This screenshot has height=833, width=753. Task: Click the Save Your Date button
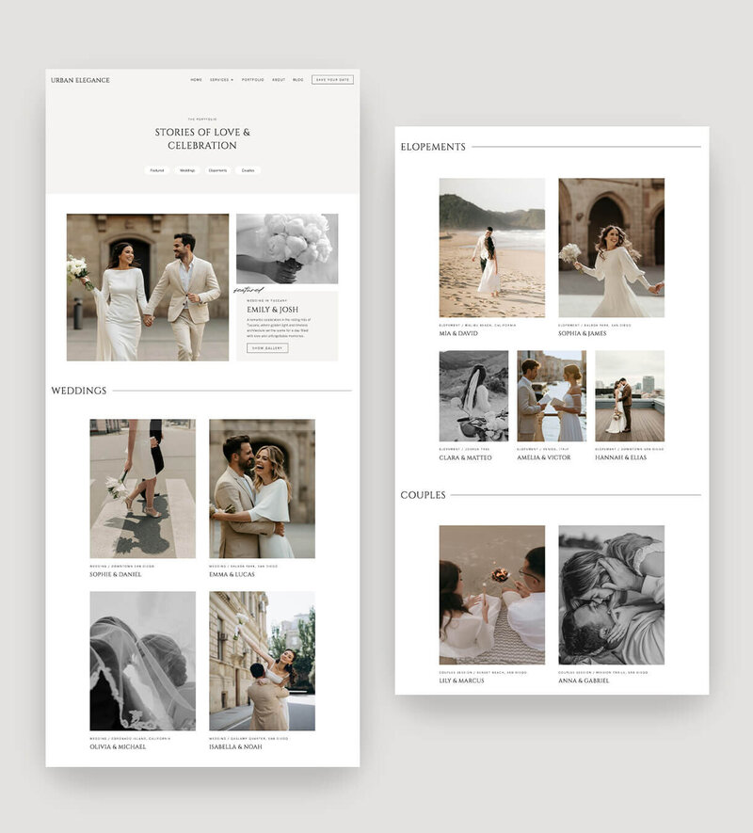coord(332,80)
